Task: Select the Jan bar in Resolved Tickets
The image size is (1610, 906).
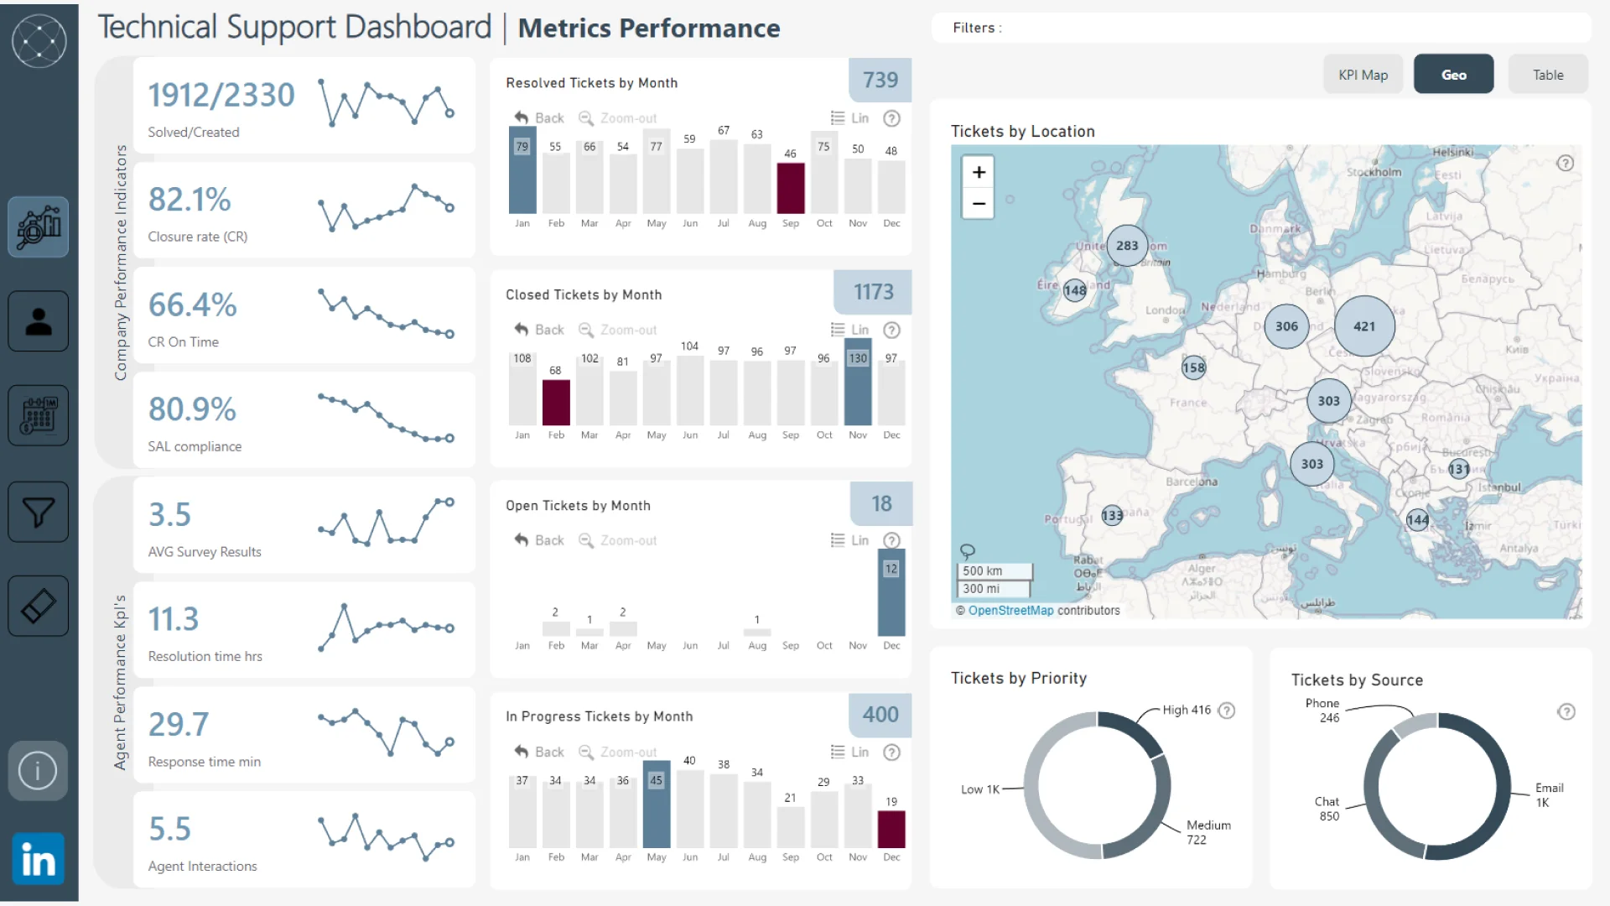Action: pyautogui.click(x=522, y=170)
